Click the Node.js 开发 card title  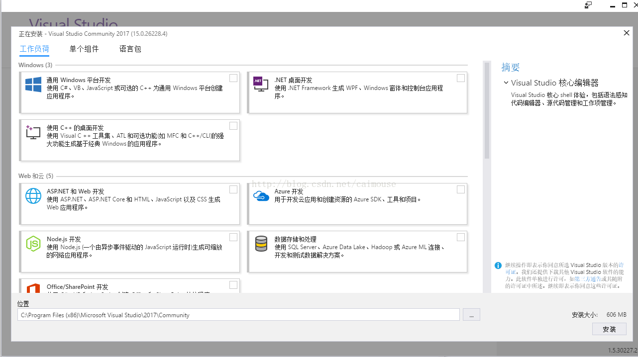[x=64, y=239]
